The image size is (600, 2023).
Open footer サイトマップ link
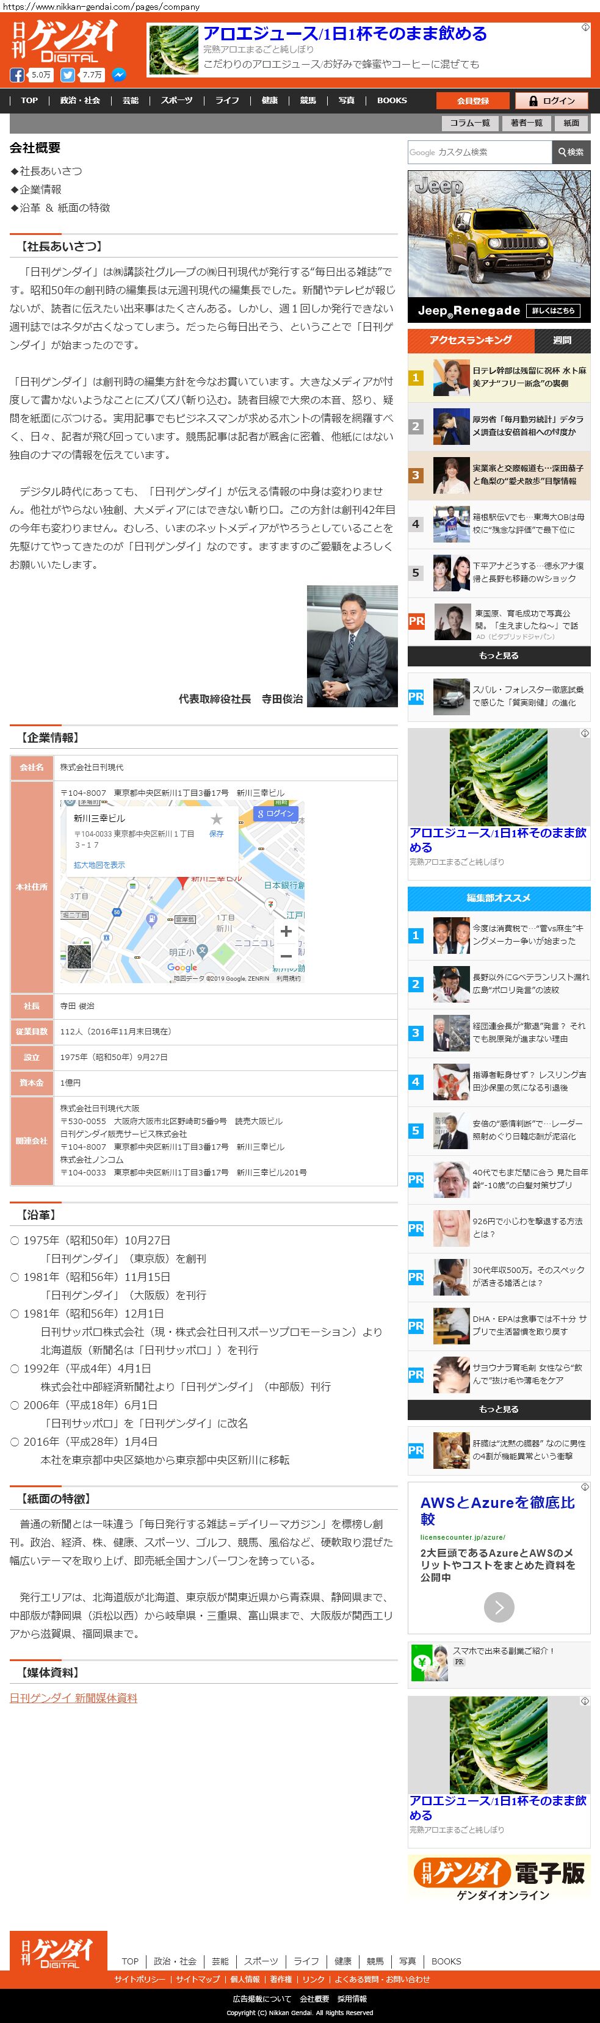[x=198, y=1980]
